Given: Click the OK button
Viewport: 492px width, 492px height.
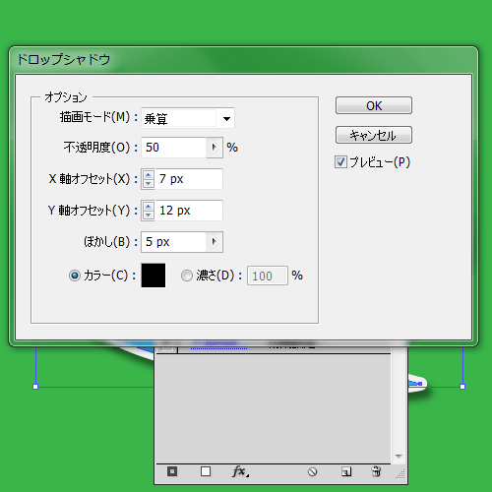Looking at the screenshot, I should 374,105.
